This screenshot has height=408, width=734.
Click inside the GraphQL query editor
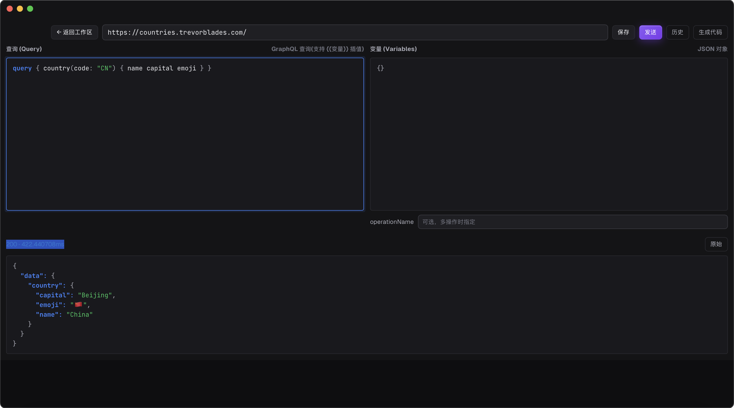[185, 134]
